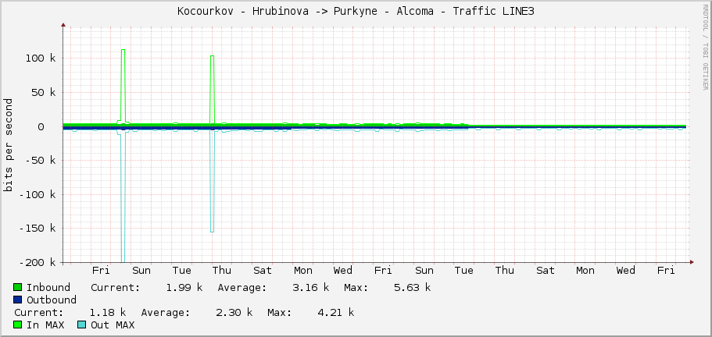Screen dimensions: 712x337
Task: Click the '-50 k' y-axis label
Action: 41,161
